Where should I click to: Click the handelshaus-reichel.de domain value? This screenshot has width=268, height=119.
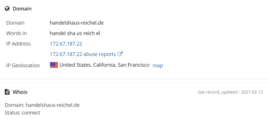(x=76, y=23)
